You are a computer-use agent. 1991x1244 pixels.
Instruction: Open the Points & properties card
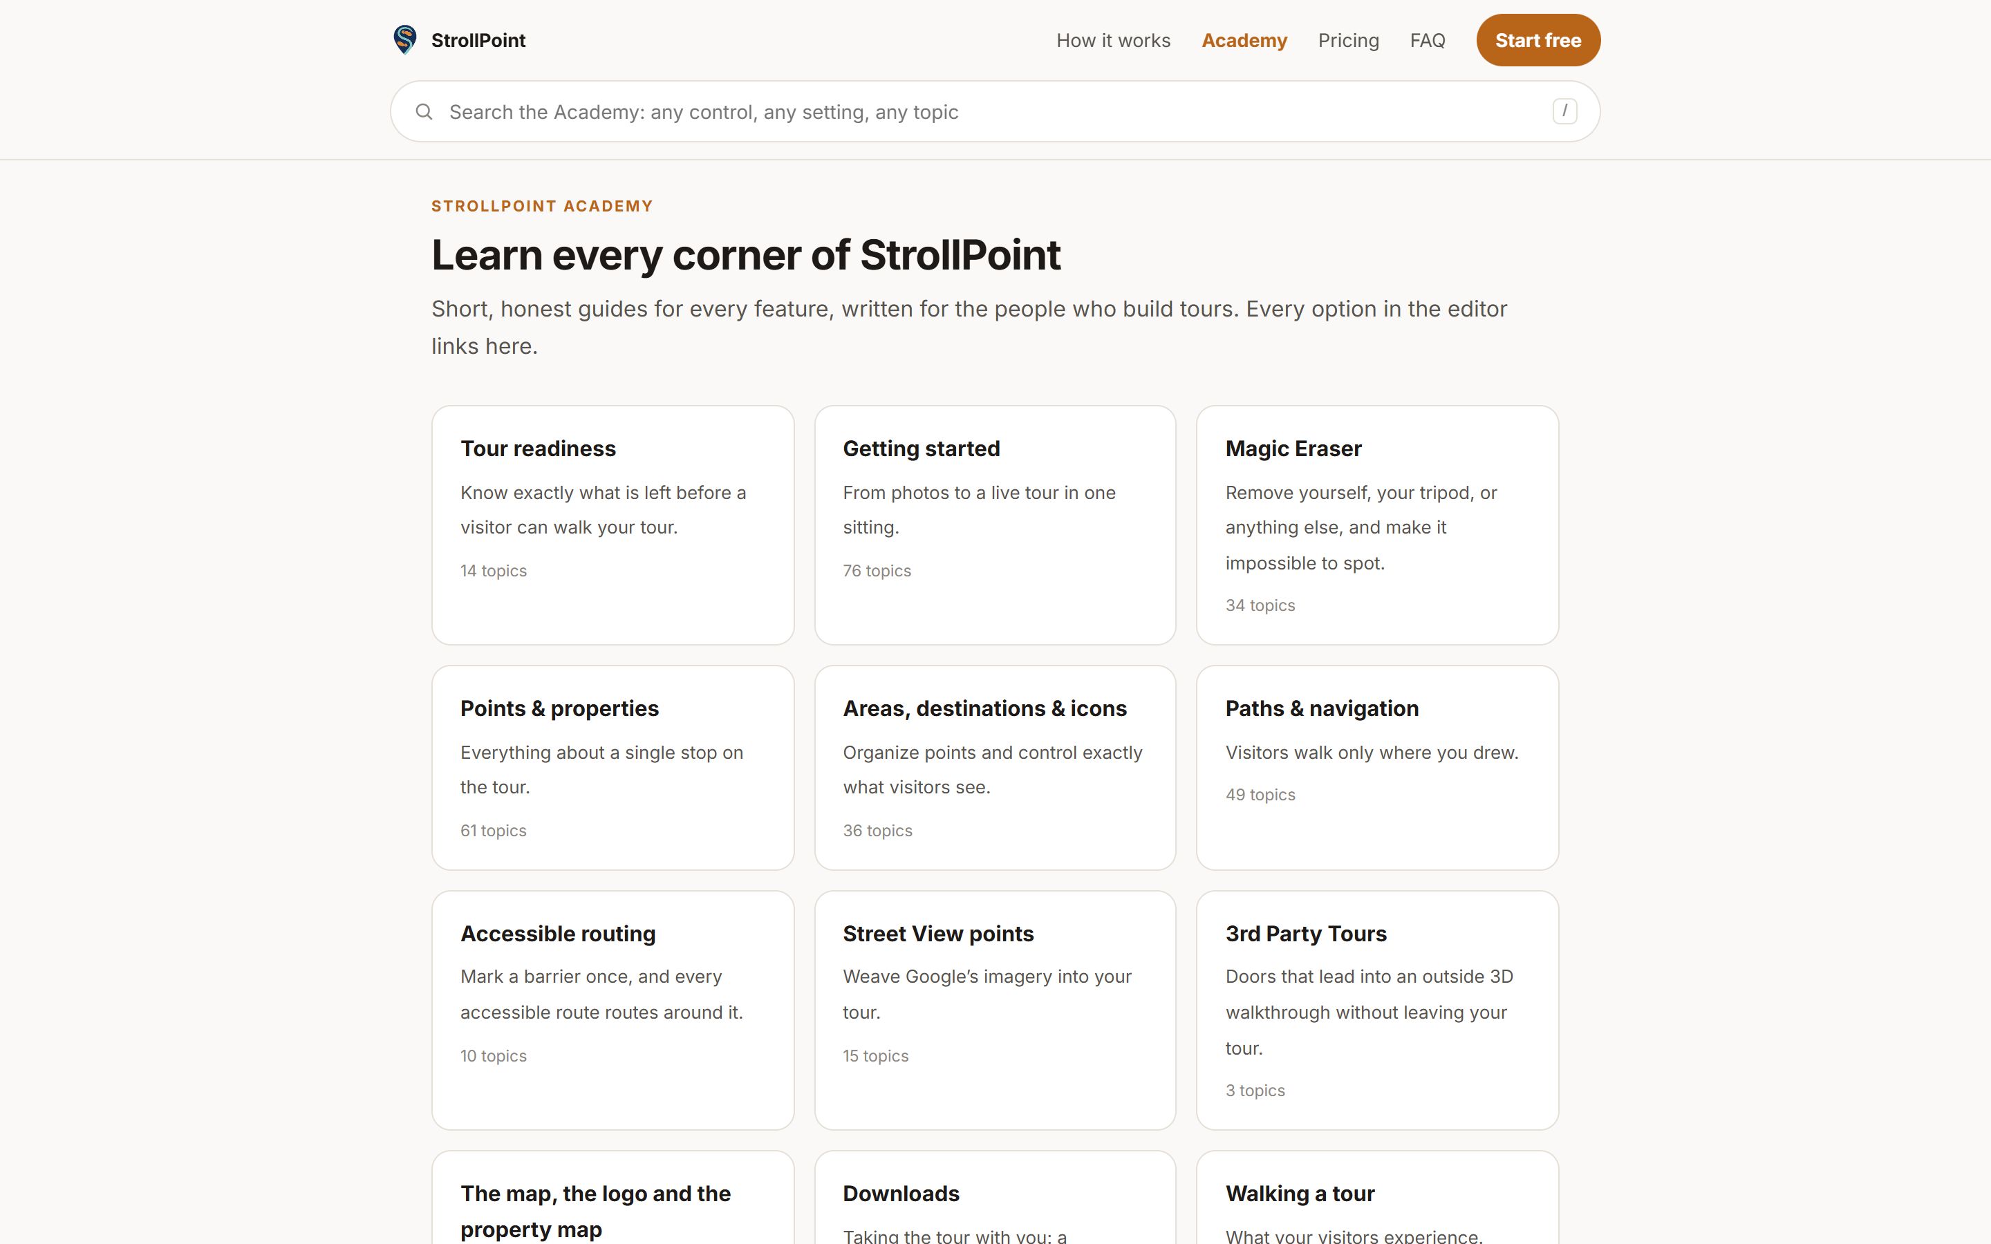613,768
